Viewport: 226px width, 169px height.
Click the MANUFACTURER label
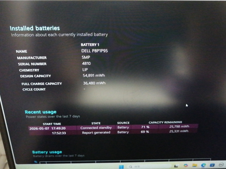32,58
